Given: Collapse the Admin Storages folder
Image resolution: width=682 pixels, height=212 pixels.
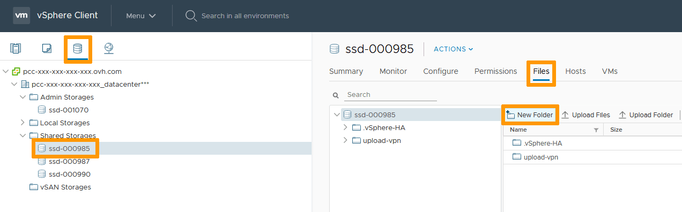Looking at the screenshot, I should [x=23, y=97].
